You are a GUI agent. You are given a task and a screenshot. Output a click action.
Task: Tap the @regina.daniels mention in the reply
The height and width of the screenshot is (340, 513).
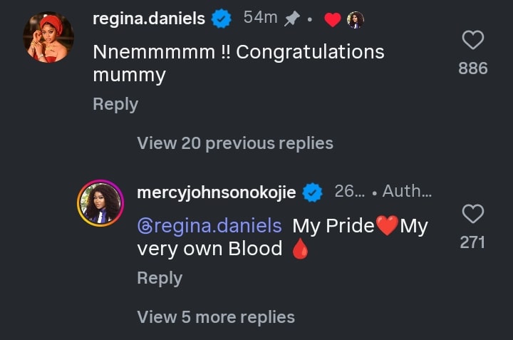tap(209, 227)
